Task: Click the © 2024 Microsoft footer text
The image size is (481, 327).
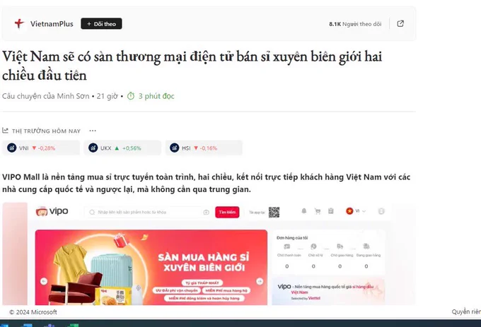Action: pyautogui.click(x=33, y=312)
